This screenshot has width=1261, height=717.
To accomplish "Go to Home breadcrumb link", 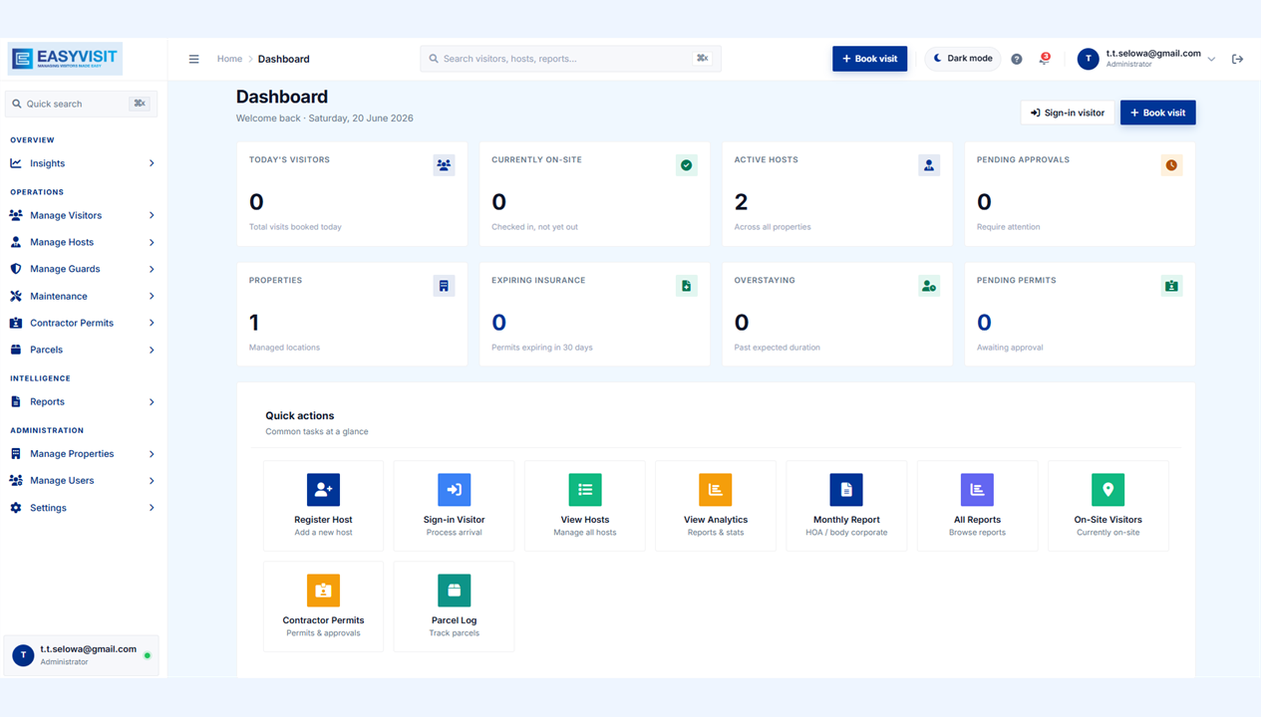I will click(x=229, y=59).
